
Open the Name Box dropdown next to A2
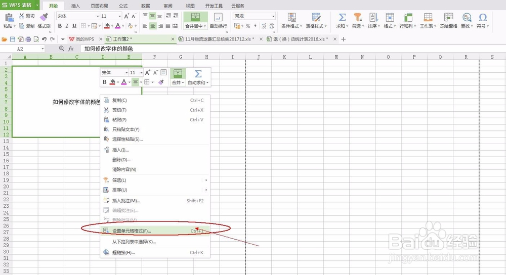(43, 49)
